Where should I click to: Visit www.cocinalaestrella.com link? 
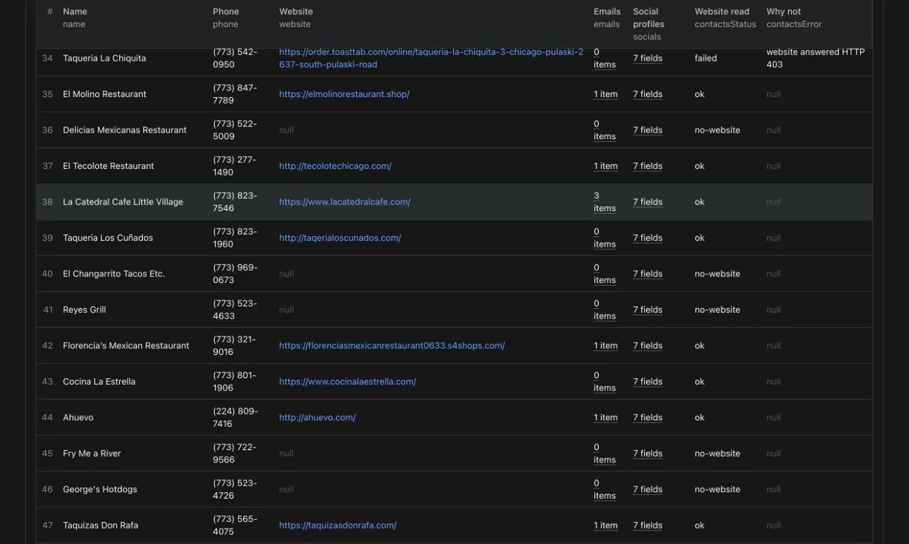pyautogui.click(x=348, y=381)
